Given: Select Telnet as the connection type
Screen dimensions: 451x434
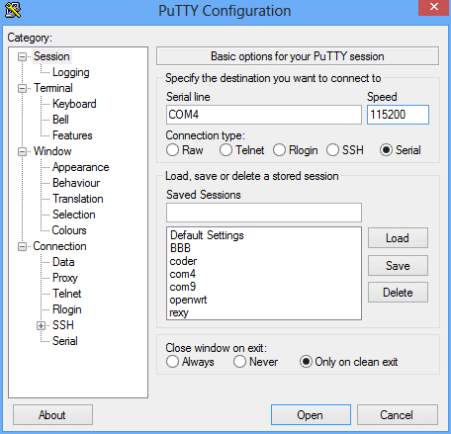Looking at the screenshot, I should tap(225, 150).
